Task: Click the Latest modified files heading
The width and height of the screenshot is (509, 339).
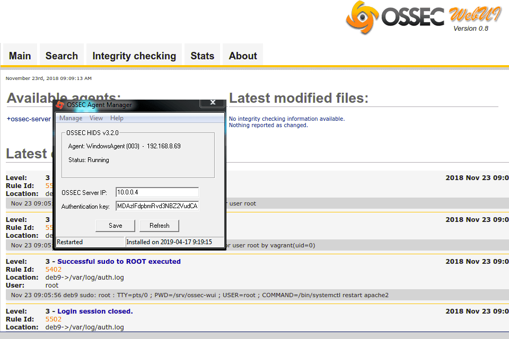Action: pos(299,98)
